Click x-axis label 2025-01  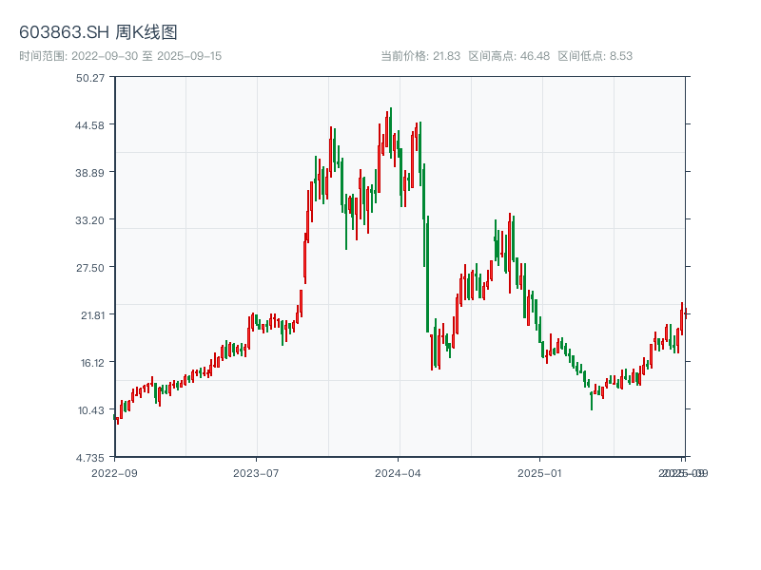[539, 473]
